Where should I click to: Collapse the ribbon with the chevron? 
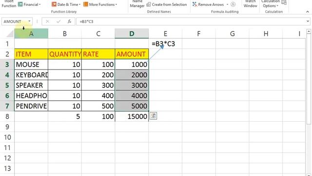(x=308, y=12)
